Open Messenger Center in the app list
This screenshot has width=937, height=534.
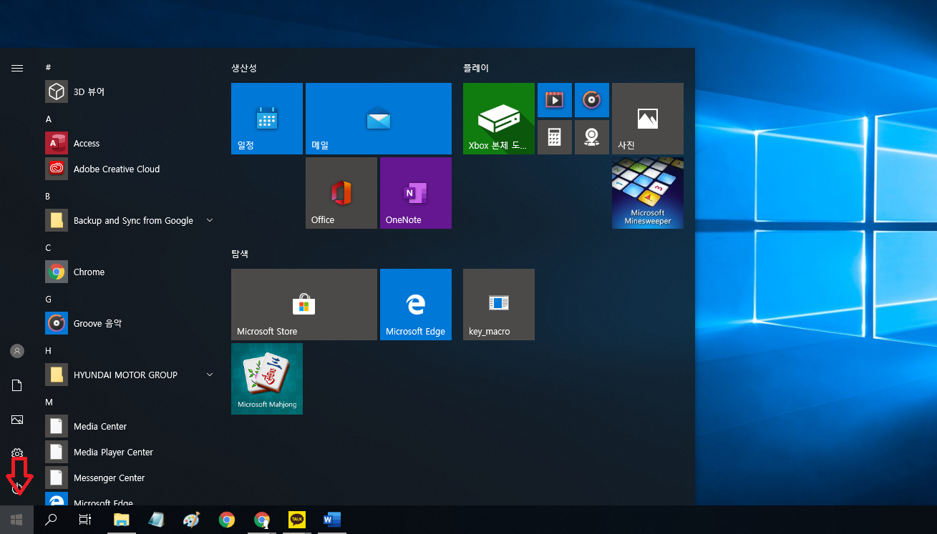pyautogui.click(x=129, y=478)
